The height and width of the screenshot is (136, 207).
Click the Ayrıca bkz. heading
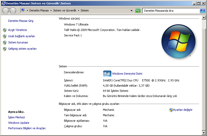[x=16, y=112]
